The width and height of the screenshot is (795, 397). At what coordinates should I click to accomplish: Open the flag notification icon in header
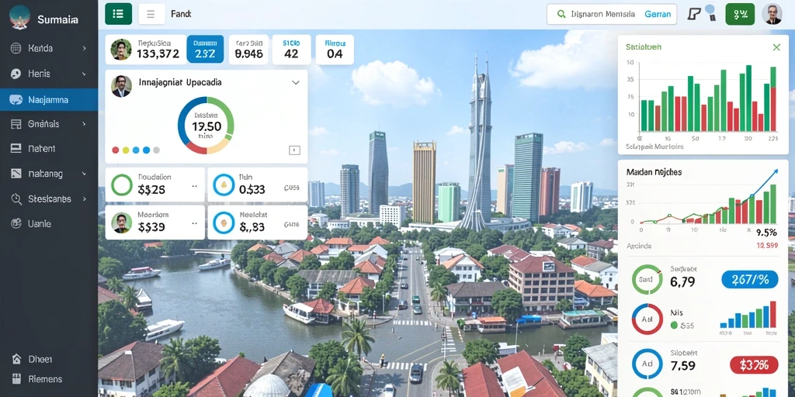693,14
